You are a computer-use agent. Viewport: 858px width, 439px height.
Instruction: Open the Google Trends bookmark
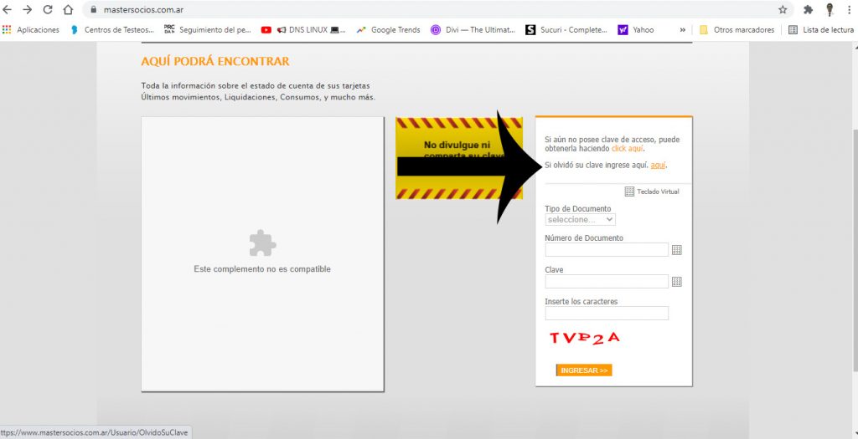tap(389, 30)
